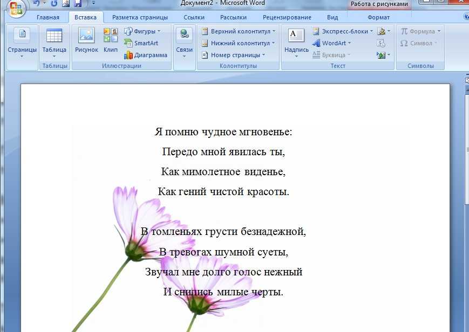
Task: Open Нижний колонтитул footer dropdown
Action: [x=238, y=43]
